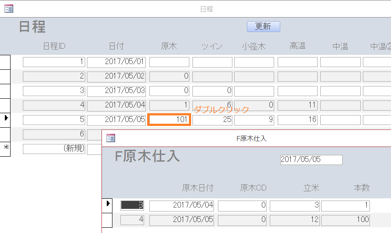Click the F原木仕入 form window icon
The width and height of the screenshot is (391, 233).
[x=111, y=138]
